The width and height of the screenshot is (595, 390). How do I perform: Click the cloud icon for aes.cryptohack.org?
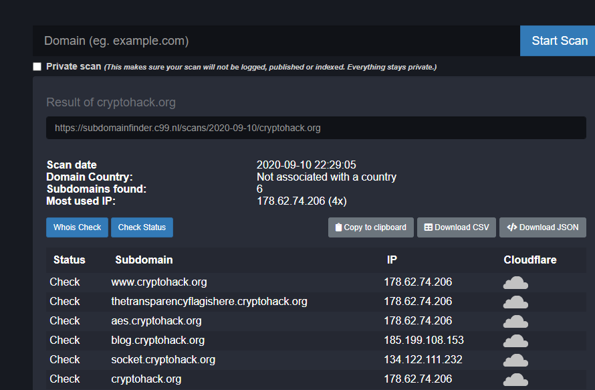click(515, 322)
